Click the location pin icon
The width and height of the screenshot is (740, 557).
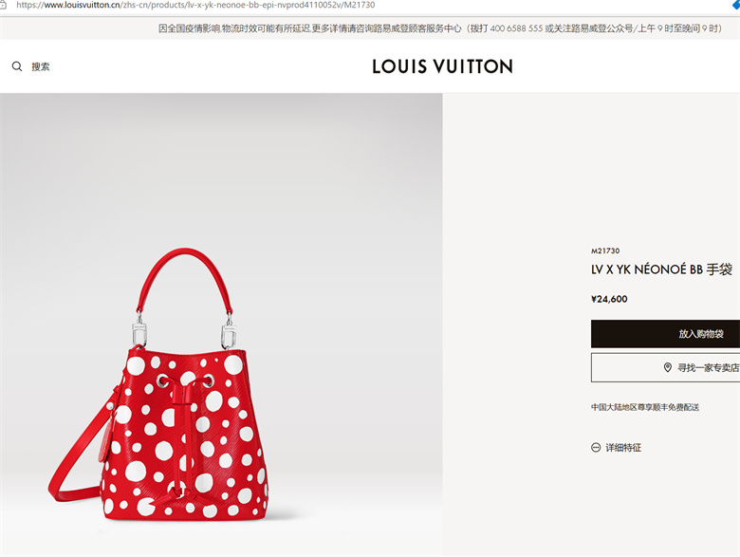coord(667,367)
